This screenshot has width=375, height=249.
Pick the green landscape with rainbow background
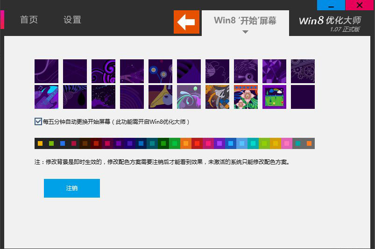[x=274, y=97]
